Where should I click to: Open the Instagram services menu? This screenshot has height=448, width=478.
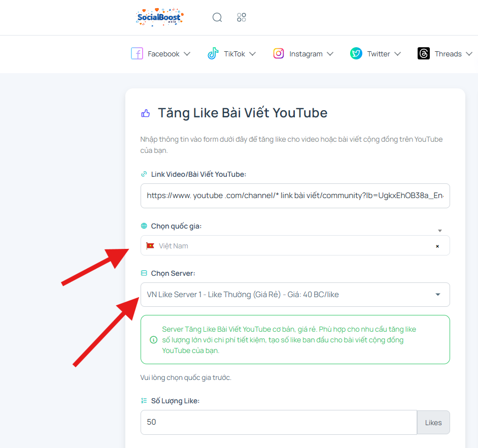303,54
